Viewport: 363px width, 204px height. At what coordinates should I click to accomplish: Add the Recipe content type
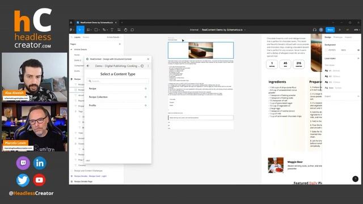(x=146, y=88)
